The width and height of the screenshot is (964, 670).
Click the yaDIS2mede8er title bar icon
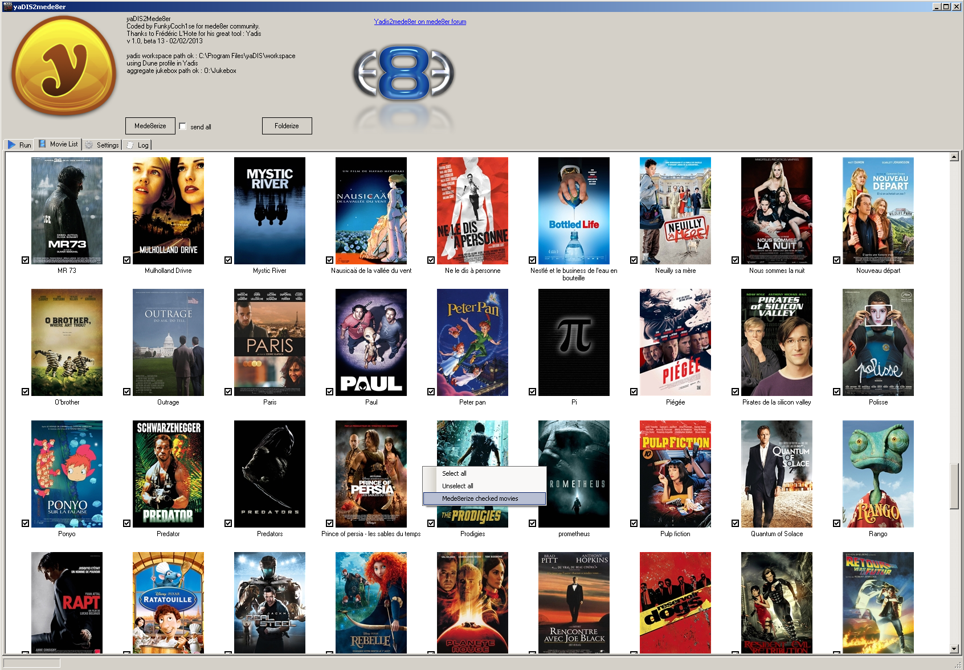click(x=7, y=7)
